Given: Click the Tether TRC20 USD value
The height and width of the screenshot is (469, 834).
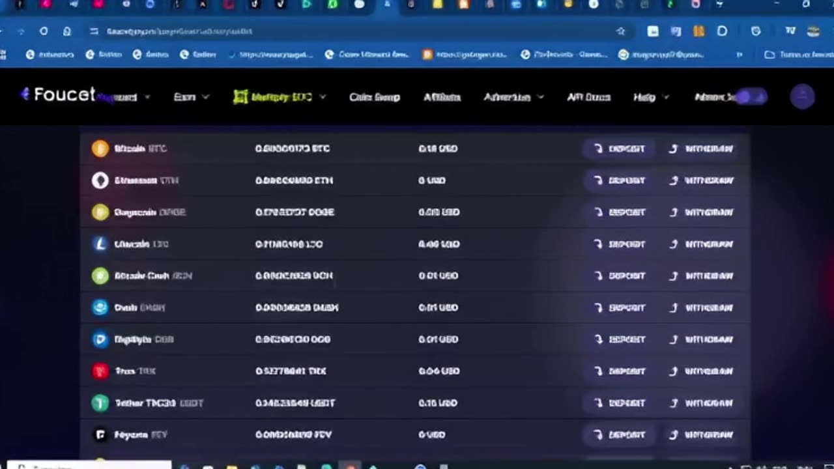Looking at the screenshot, I should [438, 403].
